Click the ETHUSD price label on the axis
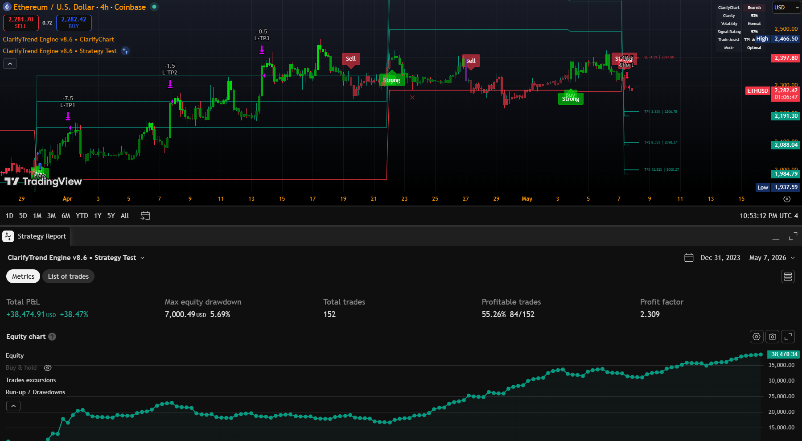The image size is (802, 441). tap(758, 91)
